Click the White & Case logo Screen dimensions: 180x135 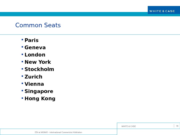(x=162, y=11)
